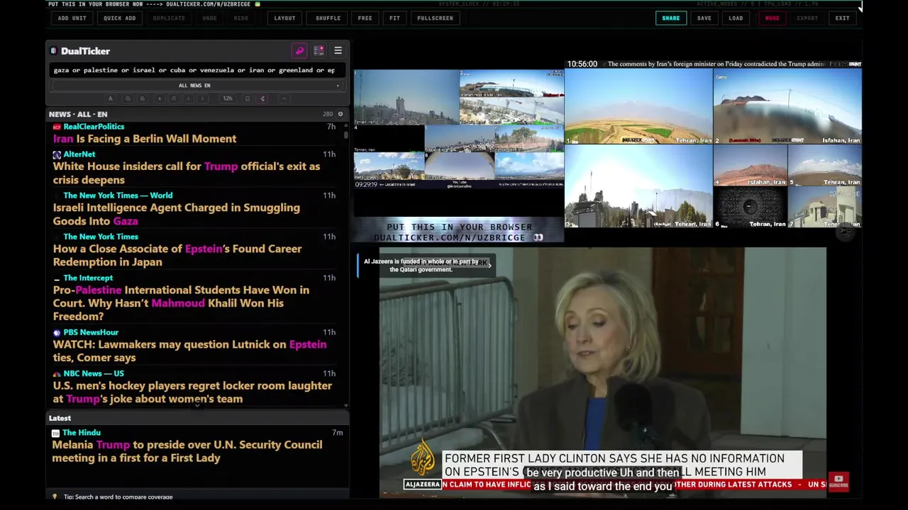908x510 pixels.
Task: Open the DualTicker hamburger menu
Action: (x=338, y=51)
